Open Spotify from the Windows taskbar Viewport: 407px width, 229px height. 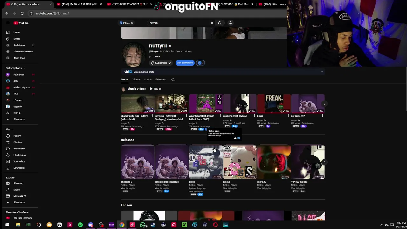80,225
